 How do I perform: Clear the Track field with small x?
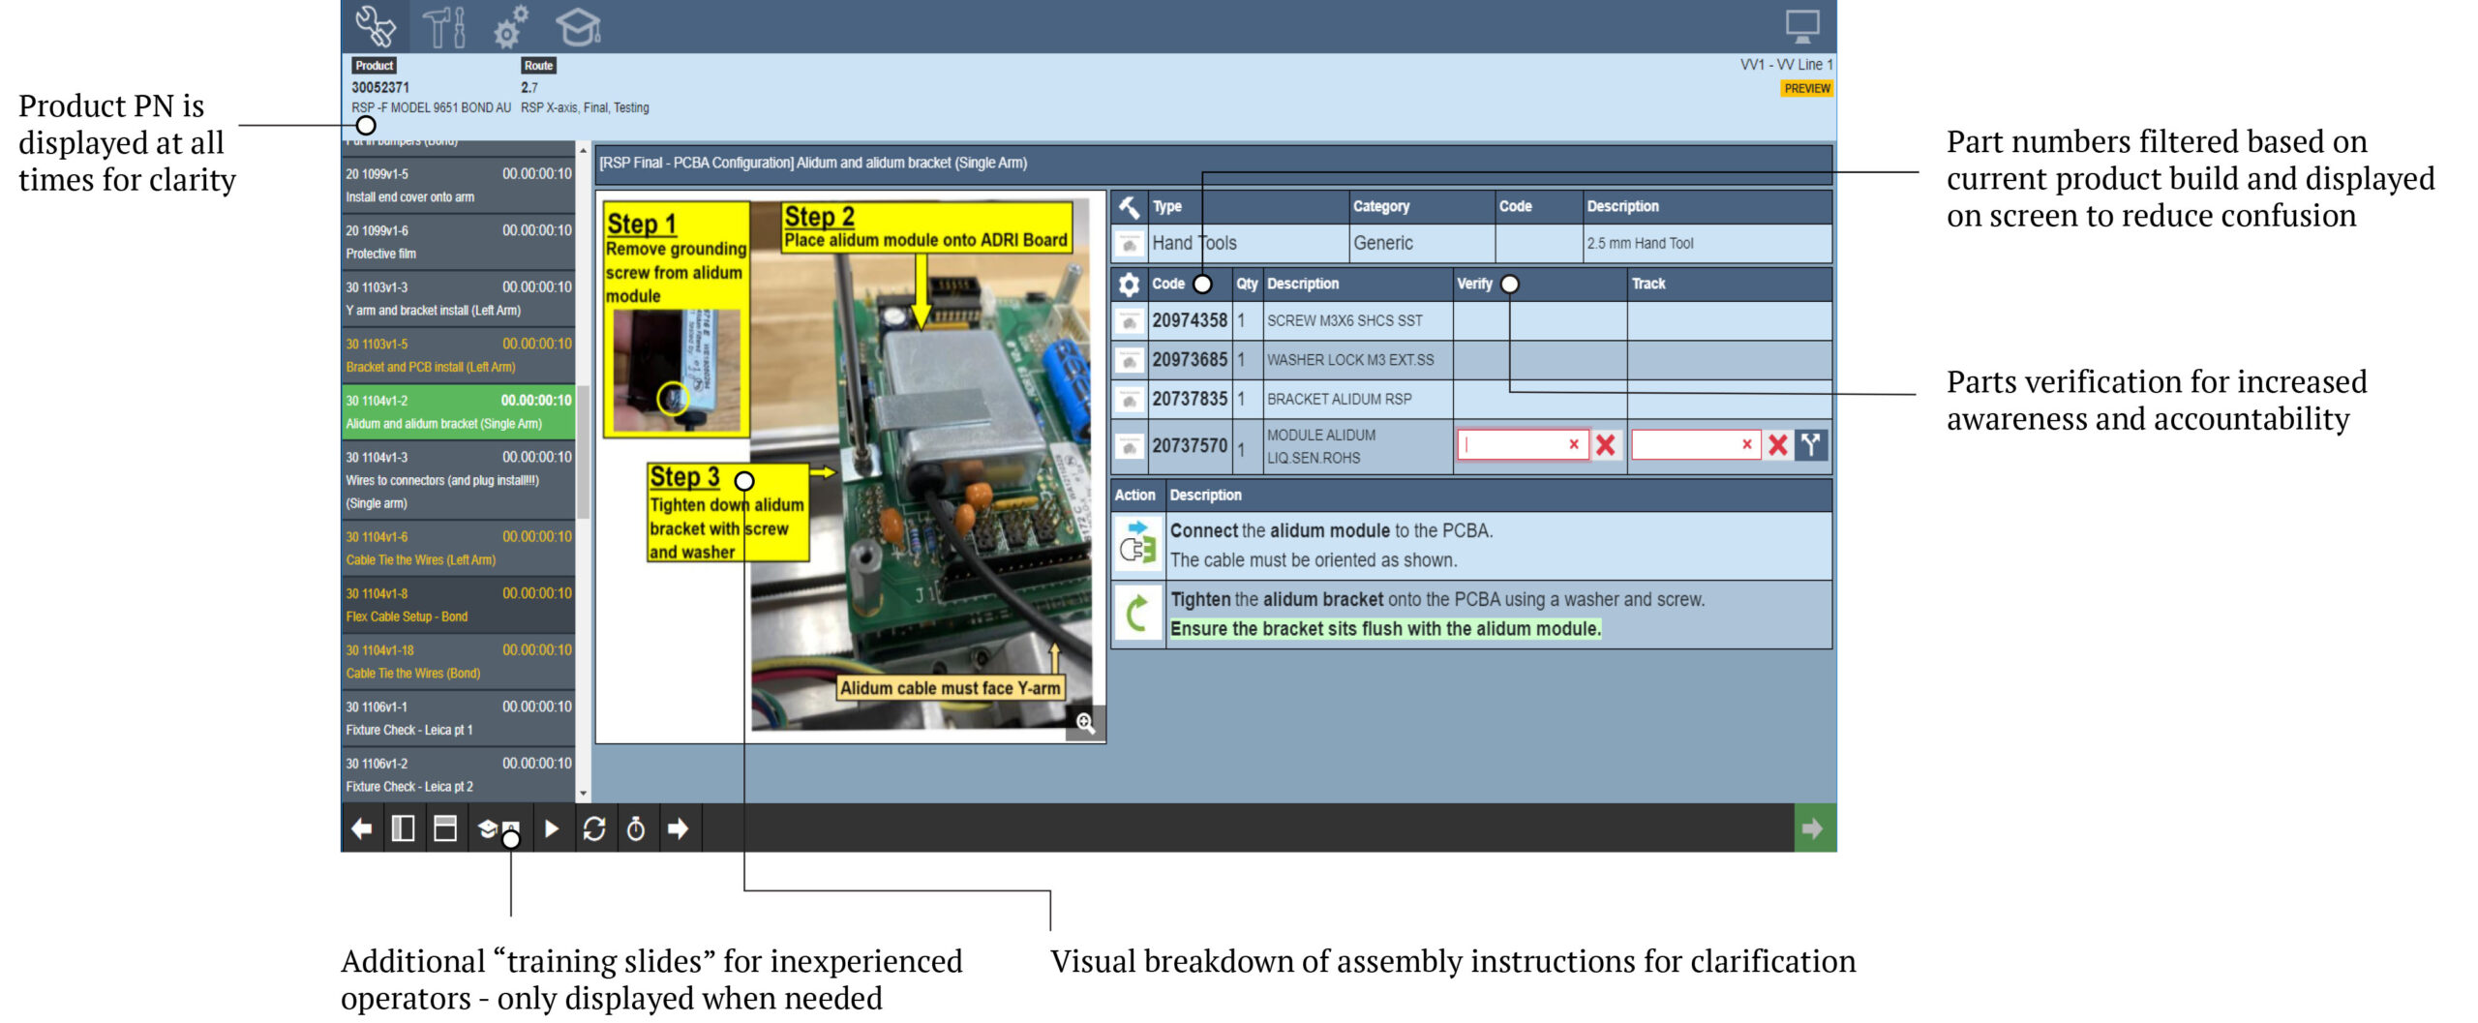[x=1747, y=444]
